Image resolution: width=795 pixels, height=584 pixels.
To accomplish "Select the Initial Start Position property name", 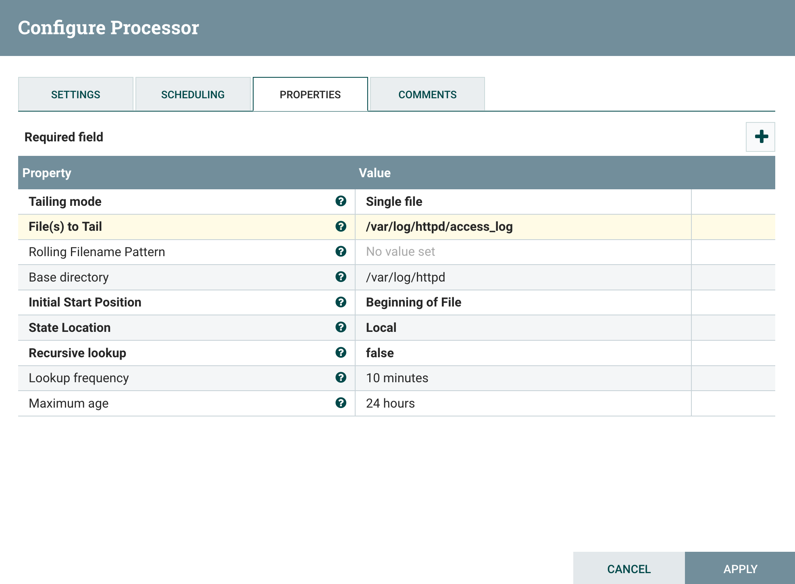I will pos(85,302).
